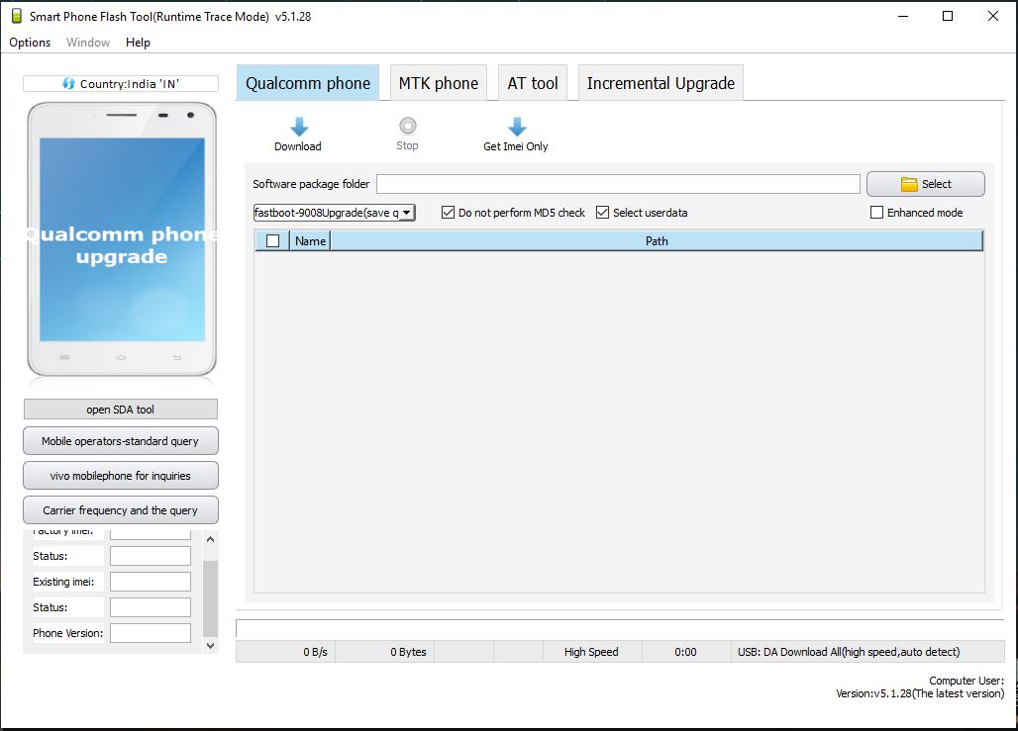Click the Path column header
The image size is (1018, 731).
(x=657, y=241)
